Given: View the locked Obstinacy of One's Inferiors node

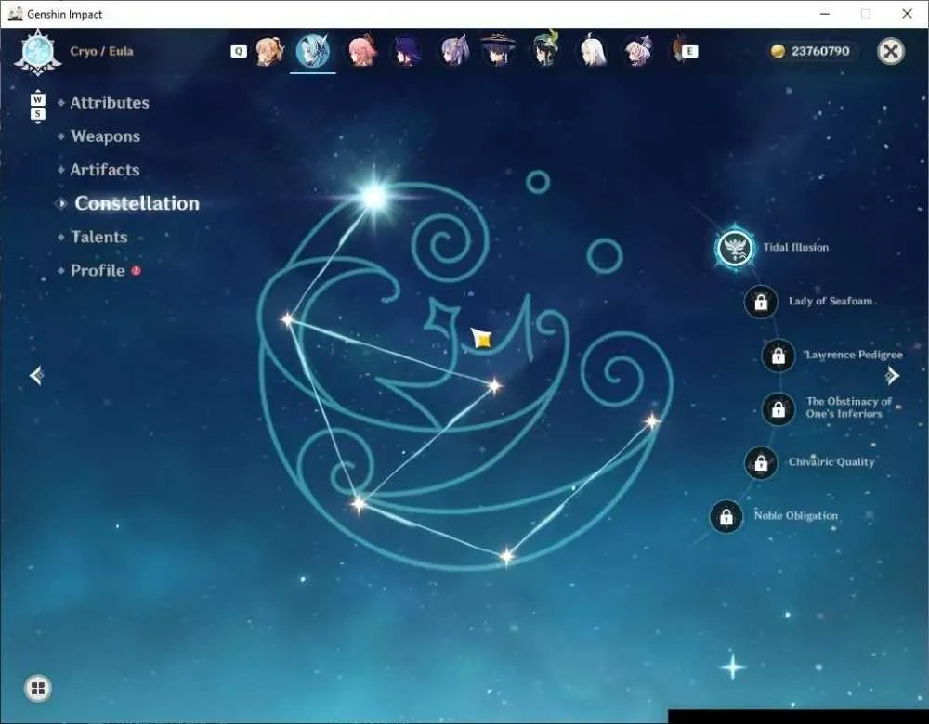Looking at the screenshot, I should (x=778, y=408).
